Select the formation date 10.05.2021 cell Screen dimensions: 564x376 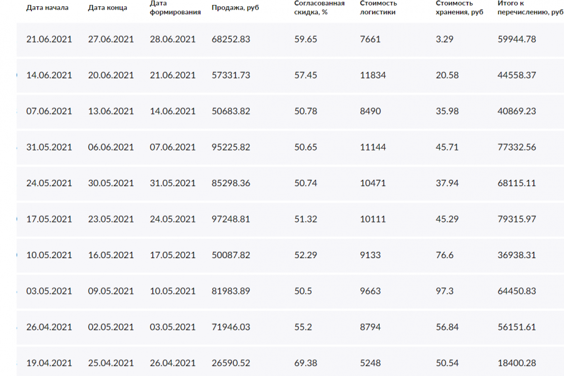173,291
